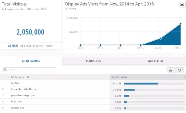
Task: Export the chart as an image
Action: pos(182,5)
